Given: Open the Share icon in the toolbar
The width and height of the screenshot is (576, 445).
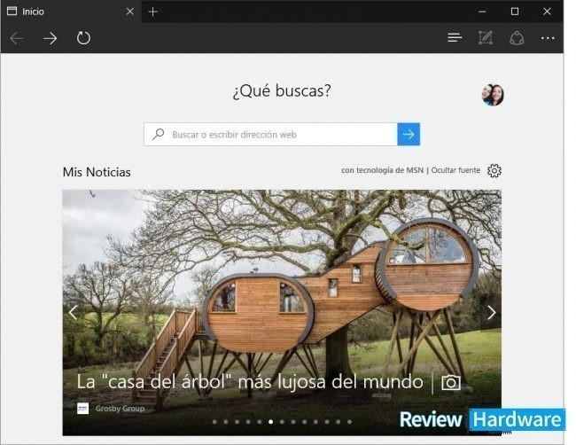Looking at the screenshot, I should [x=517, y=38].
